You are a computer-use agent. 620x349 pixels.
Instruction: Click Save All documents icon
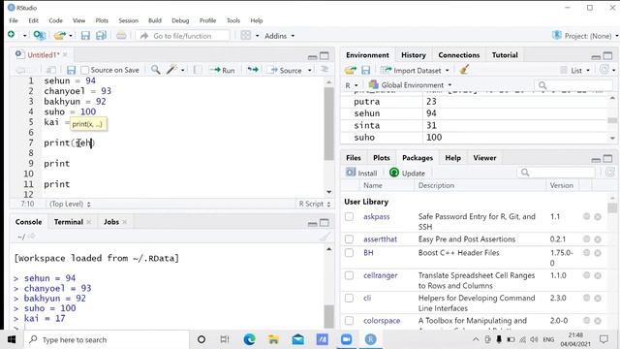click(101, 36)
